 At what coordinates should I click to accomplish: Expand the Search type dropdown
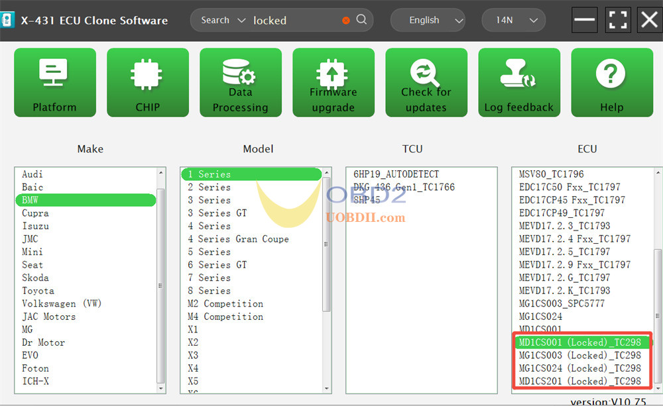tap(223, 21)
